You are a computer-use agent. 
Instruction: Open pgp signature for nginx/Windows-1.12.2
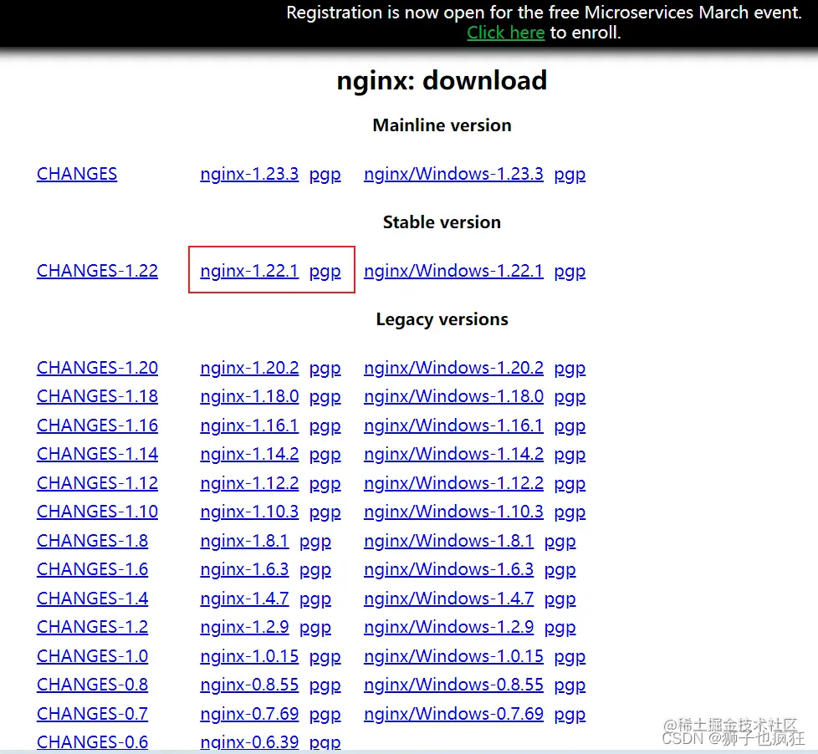[570, 484]
